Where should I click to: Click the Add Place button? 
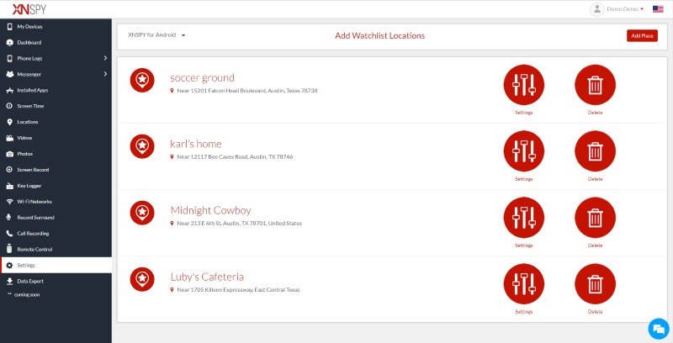pos(642,35)
